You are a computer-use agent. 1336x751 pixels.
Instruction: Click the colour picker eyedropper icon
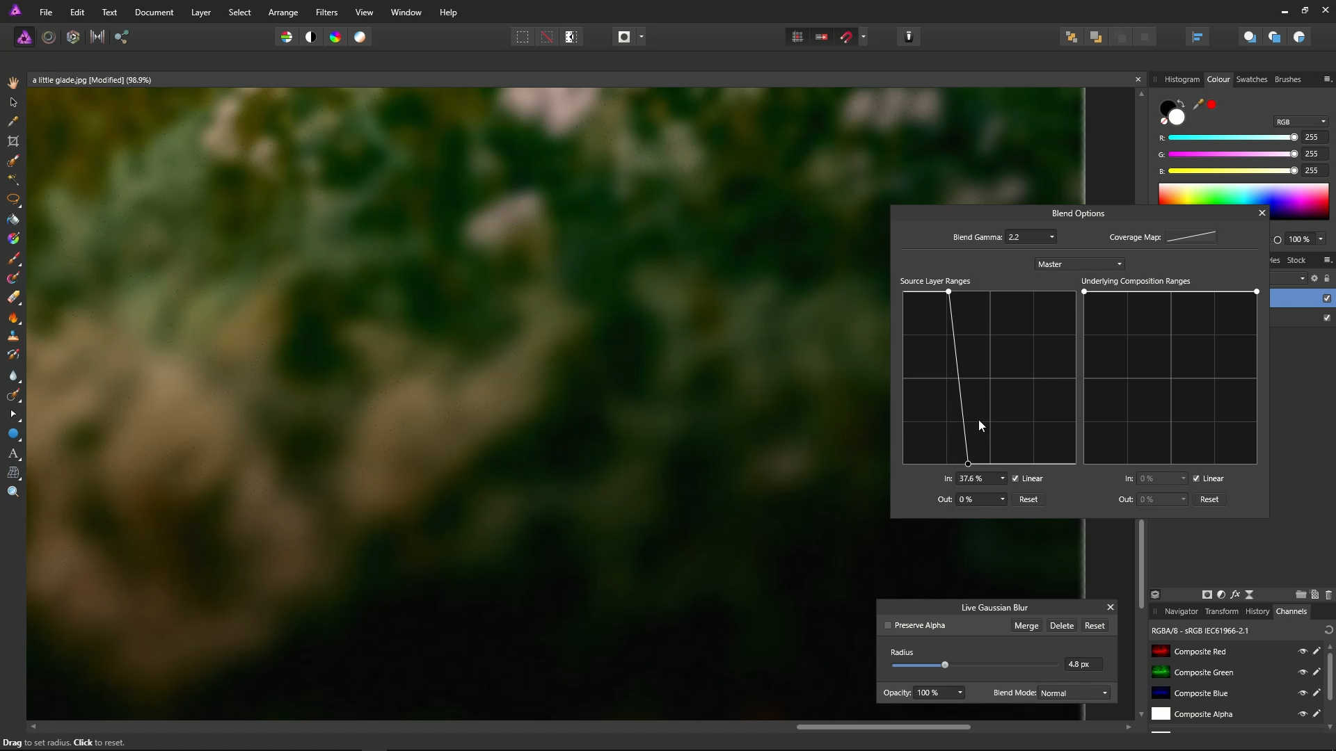click(x=1198, y=104)
